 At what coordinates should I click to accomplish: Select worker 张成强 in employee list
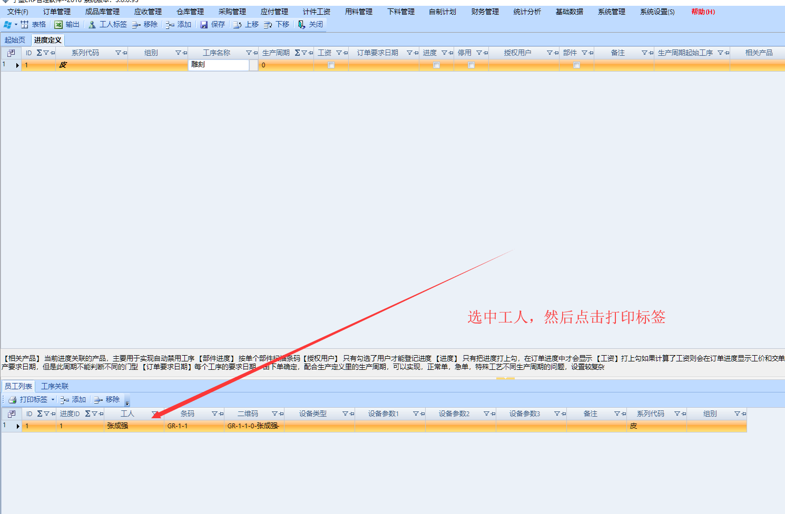117,426
